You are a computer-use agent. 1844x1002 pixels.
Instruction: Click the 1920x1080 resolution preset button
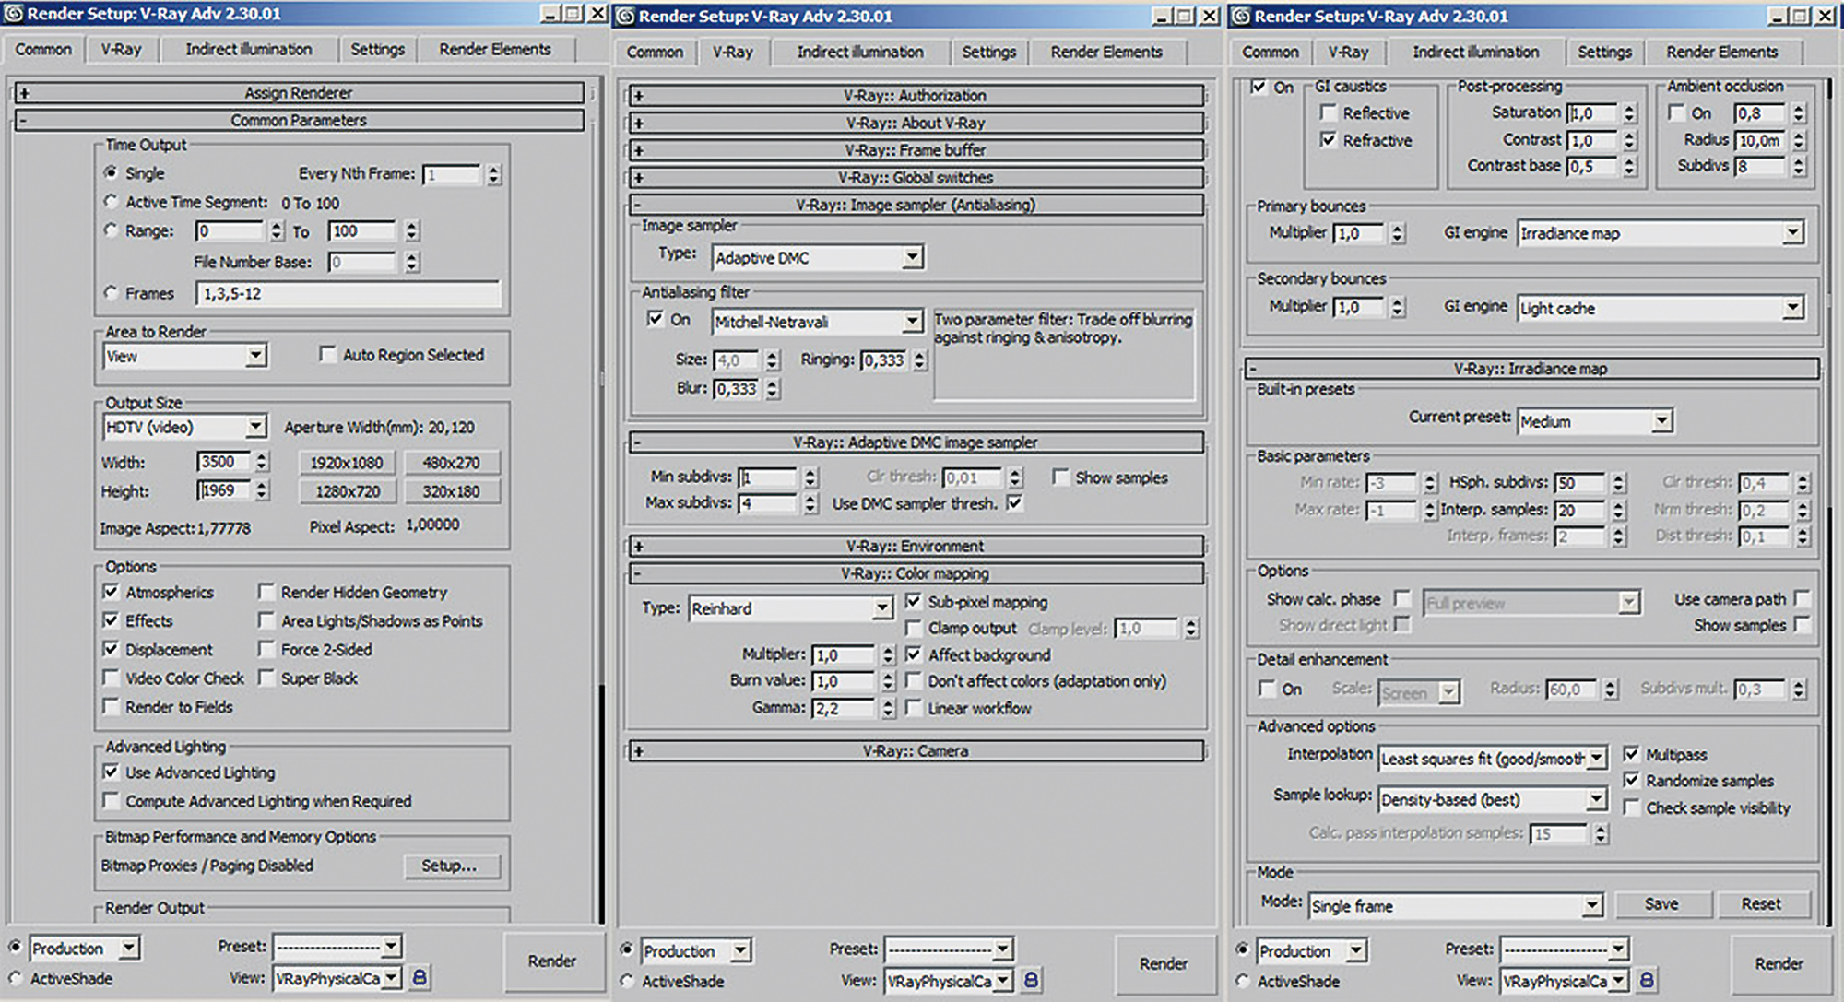347,463
